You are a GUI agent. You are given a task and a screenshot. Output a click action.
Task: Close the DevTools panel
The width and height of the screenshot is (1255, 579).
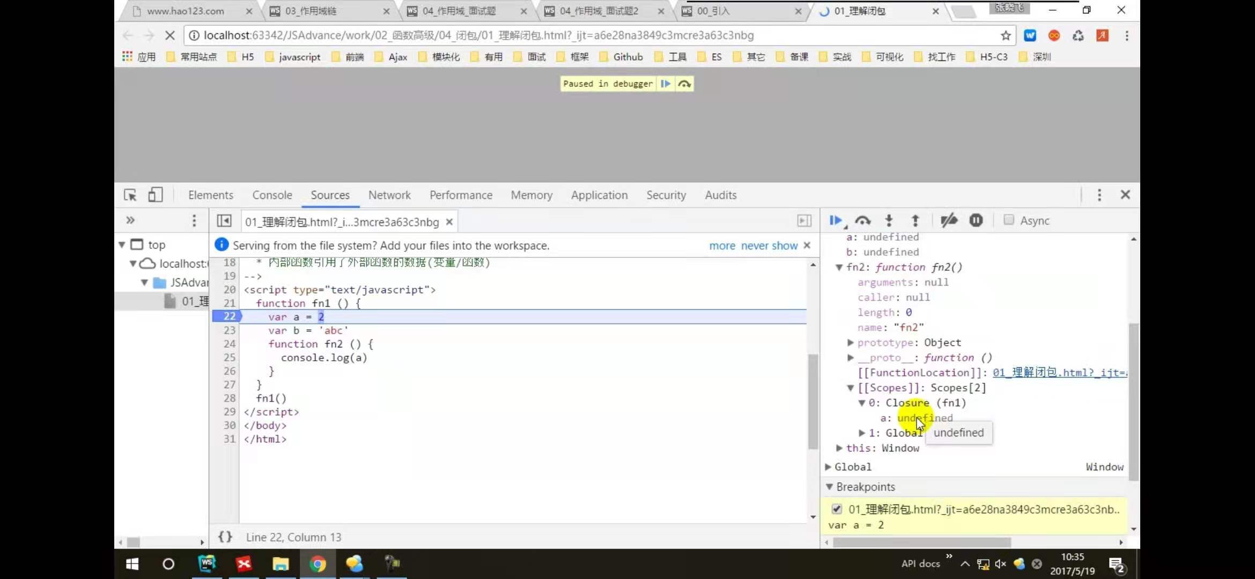(x=1125, y=195)
